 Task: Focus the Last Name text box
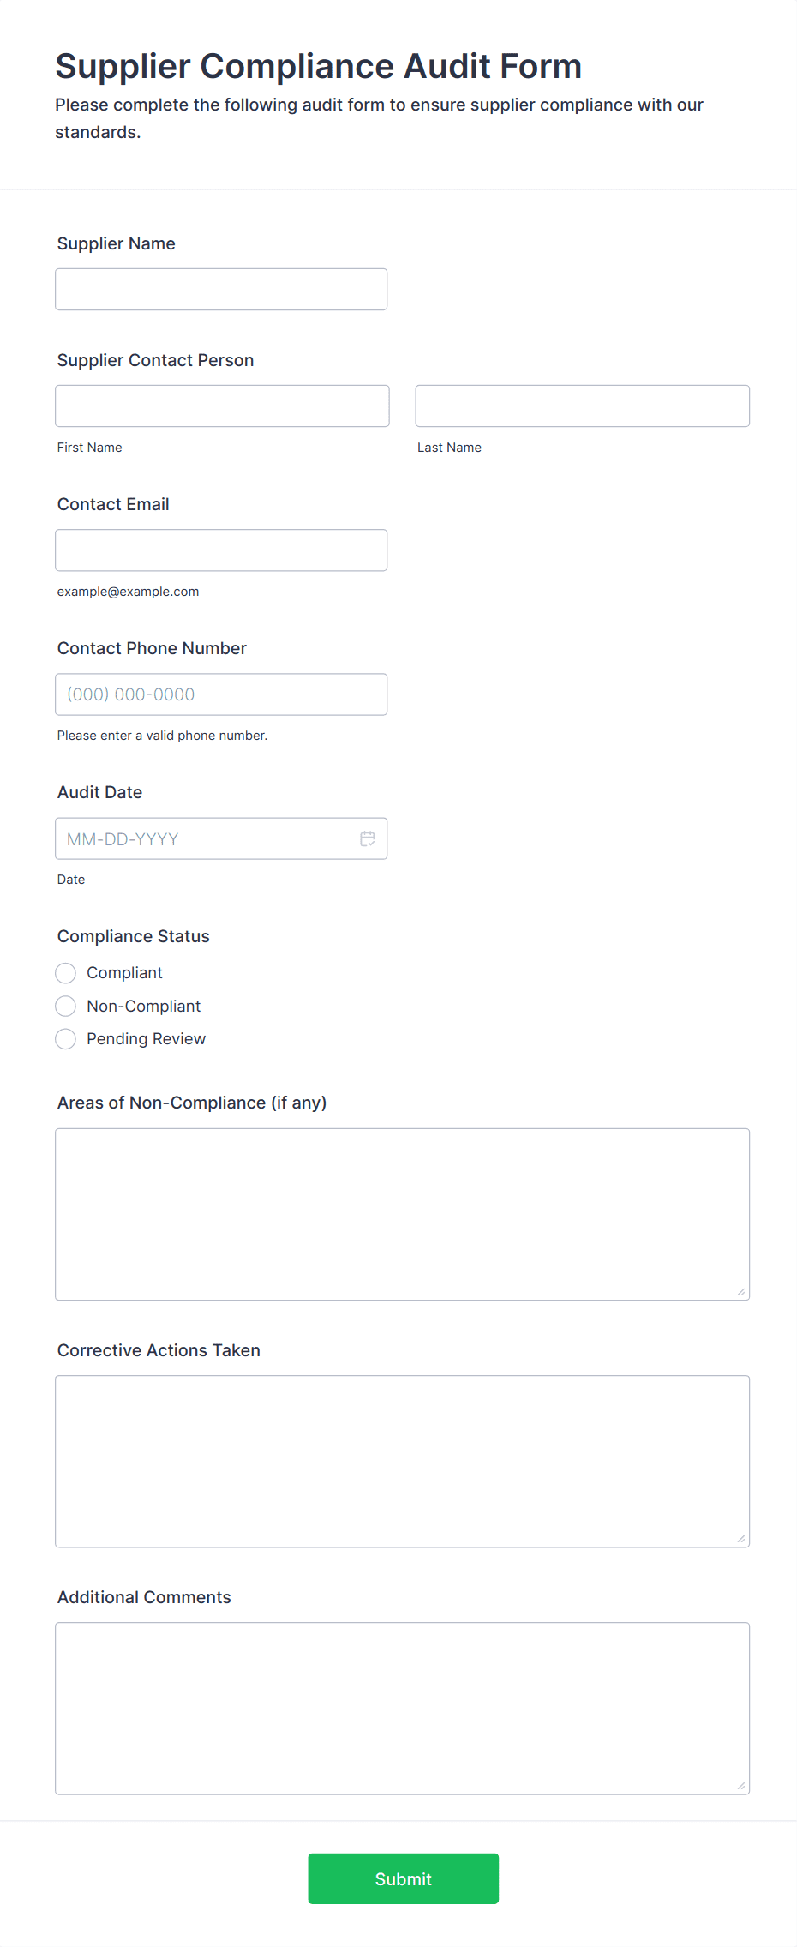(x=583, y=406)
